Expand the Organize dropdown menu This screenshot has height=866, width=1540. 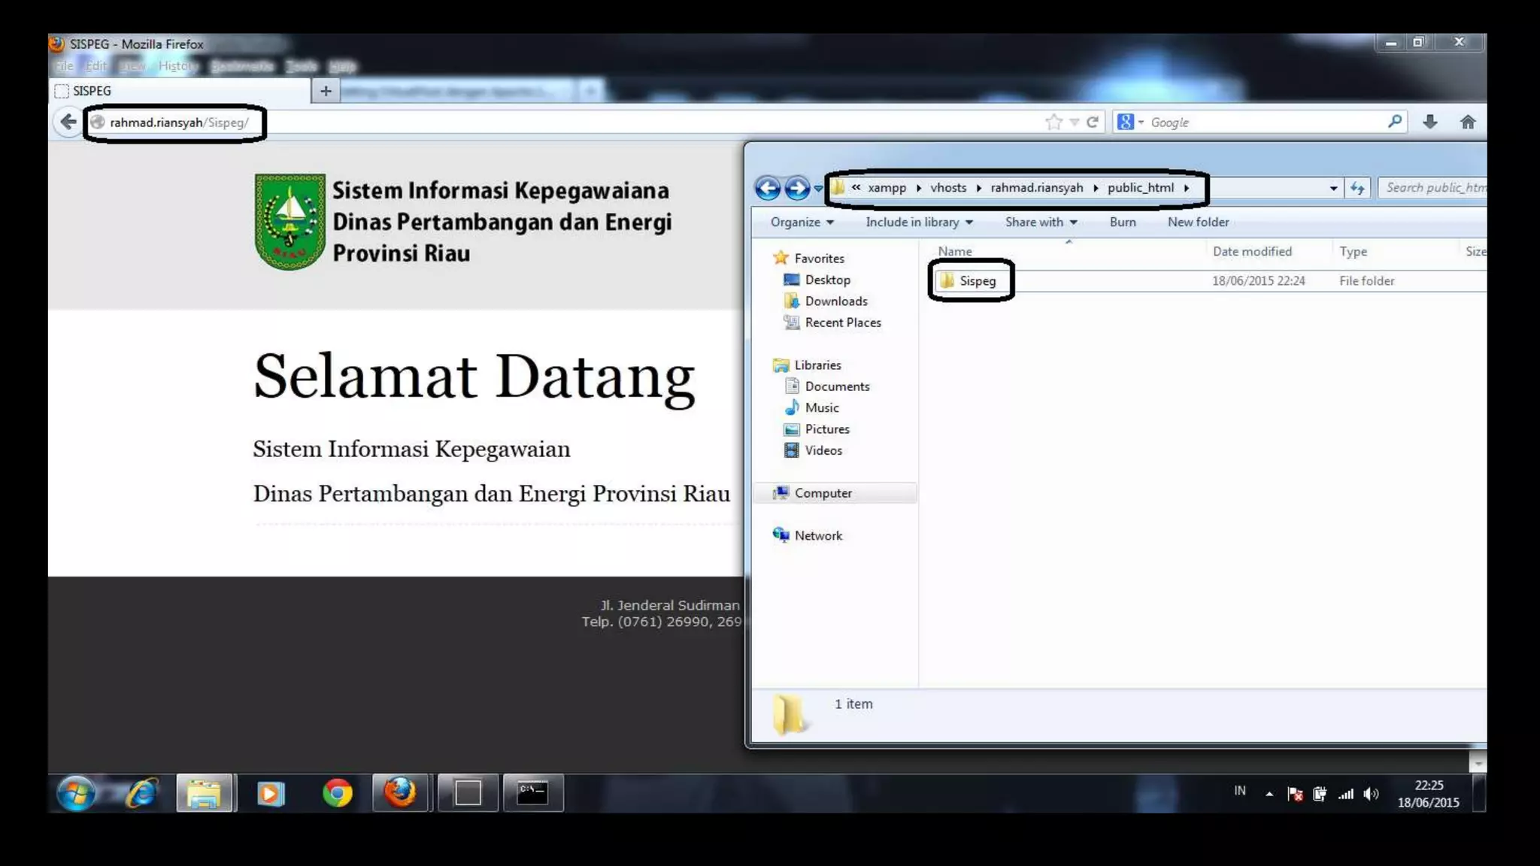coord(802,222)
